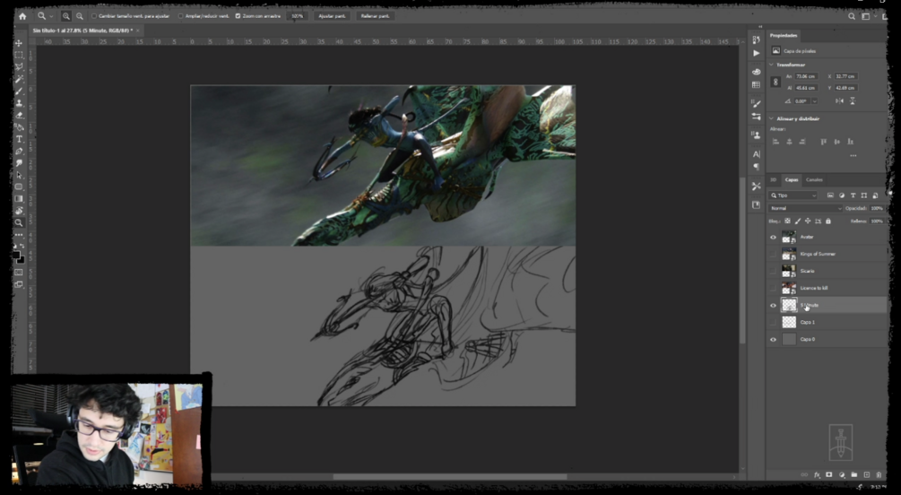Change screen mode icon

(x=19, y=284)
